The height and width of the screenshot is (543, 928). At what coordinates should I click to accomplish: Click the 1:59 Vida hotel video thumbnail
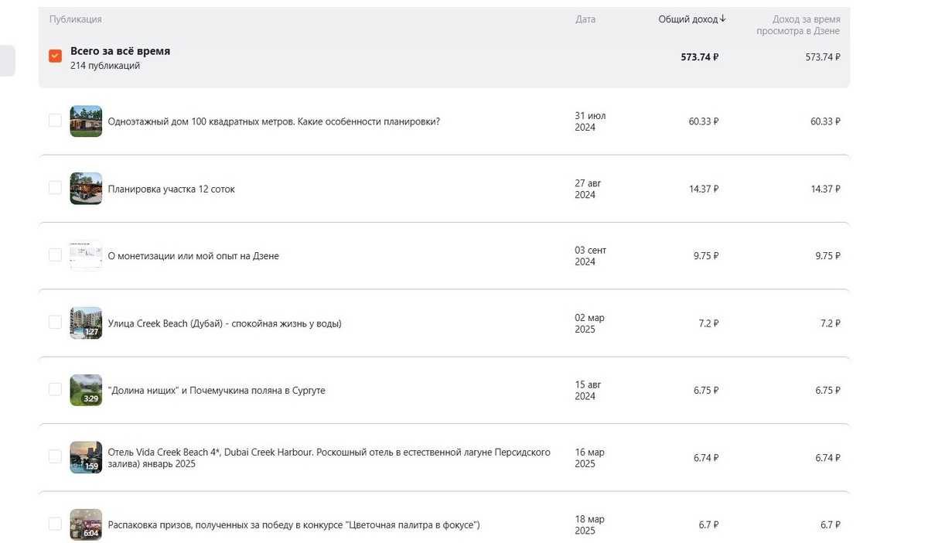(86, 457)
